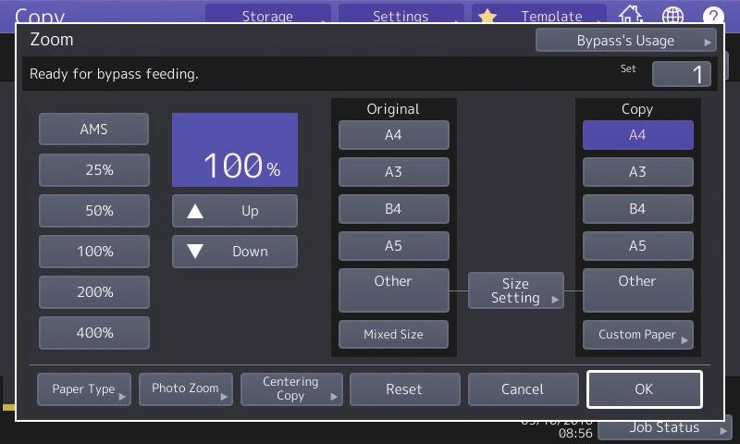This screenshot has width=740, height=444.
Task: Open Custom Paper settings
Action: point(637,334)
